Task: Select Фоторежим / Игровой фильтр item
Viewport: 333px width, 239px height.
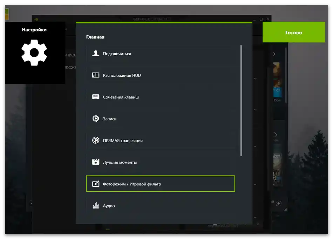Action: pyautogui.click(x=161, y=184)
